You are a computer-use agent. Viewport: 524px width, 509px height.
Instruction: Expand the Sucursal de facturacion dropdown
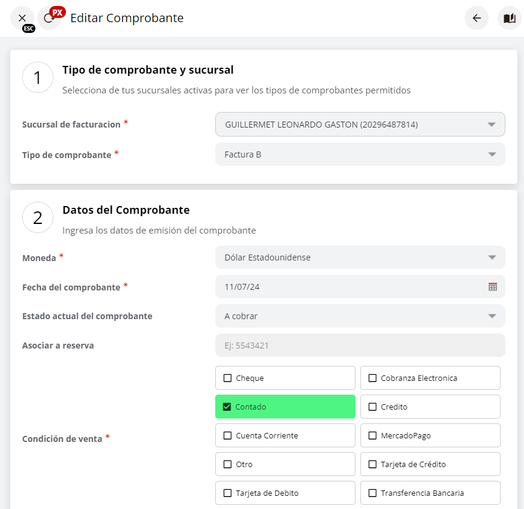click(x=492, y=125)
